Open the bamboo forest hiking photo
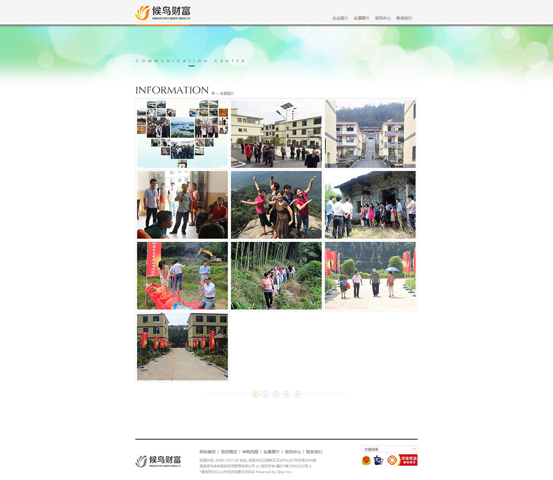553x480 pixels. click(x=276, y=276)
